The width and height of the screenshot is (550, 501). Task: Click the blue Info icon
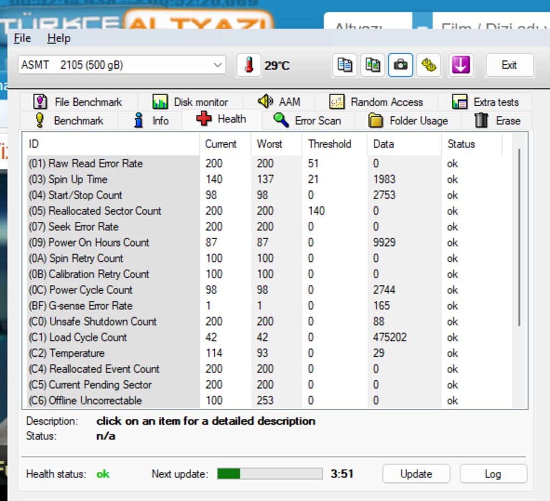[139, 120]
